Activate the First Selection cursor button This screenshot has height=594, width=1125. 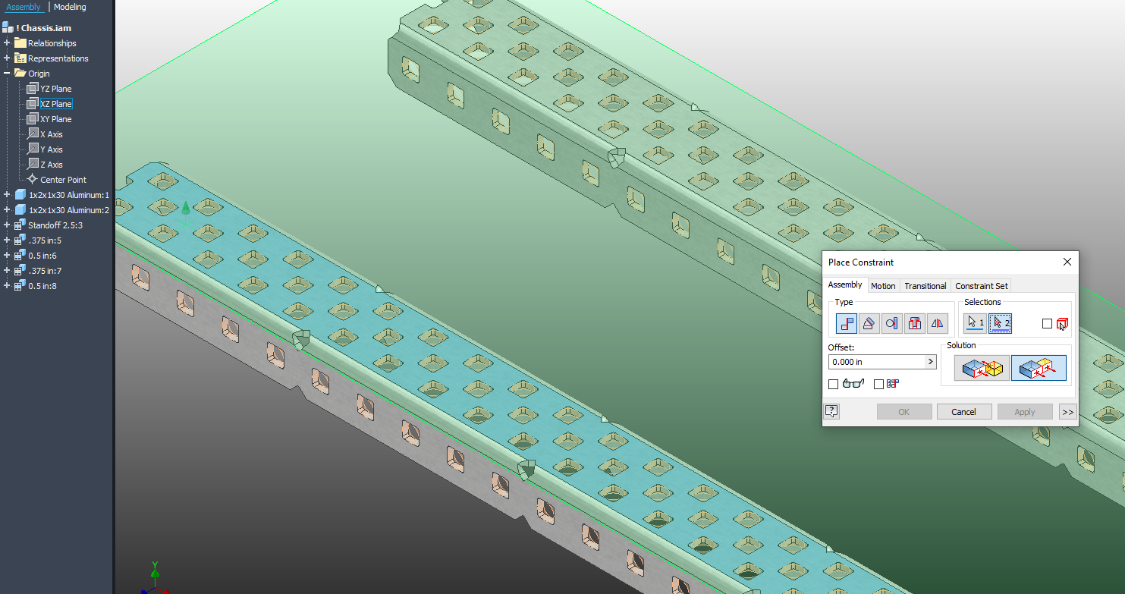976,323
